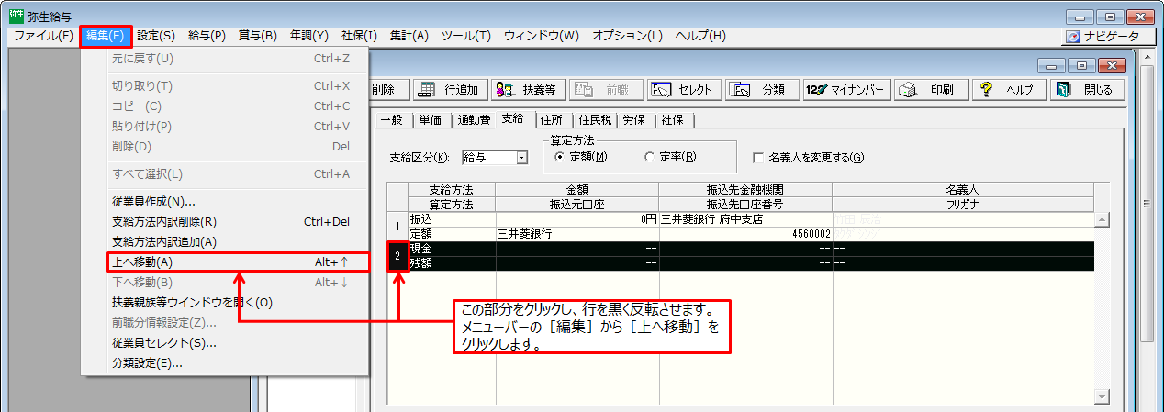Open the ヘルプ(H) menu

click(700, 36)
